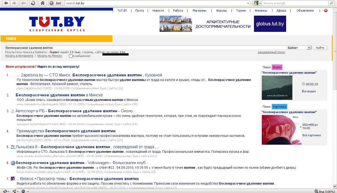Open the Opera Link sync status icon
Image resolution: width=337 pixels, height=193 pixels.
(x=5, y=191)
